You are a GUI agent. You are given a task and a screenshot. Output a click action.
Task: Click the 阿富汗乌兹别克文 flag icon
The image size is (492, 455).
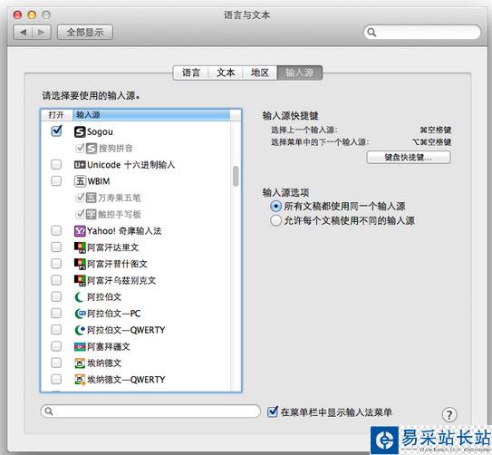(80, 280)
